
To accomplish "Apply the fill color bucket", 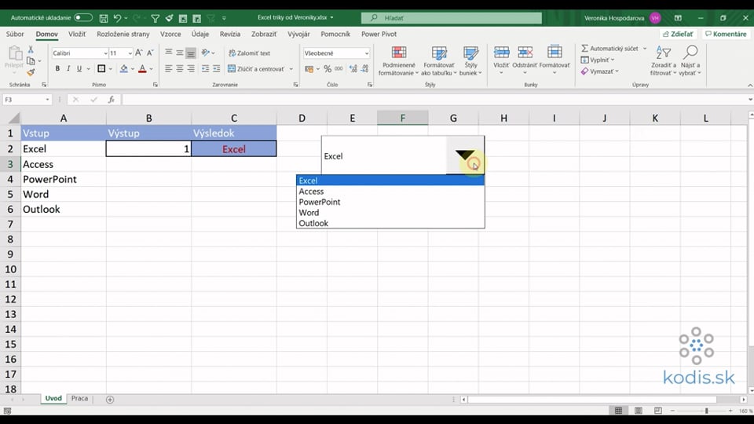I will click(x=124, y=69).
